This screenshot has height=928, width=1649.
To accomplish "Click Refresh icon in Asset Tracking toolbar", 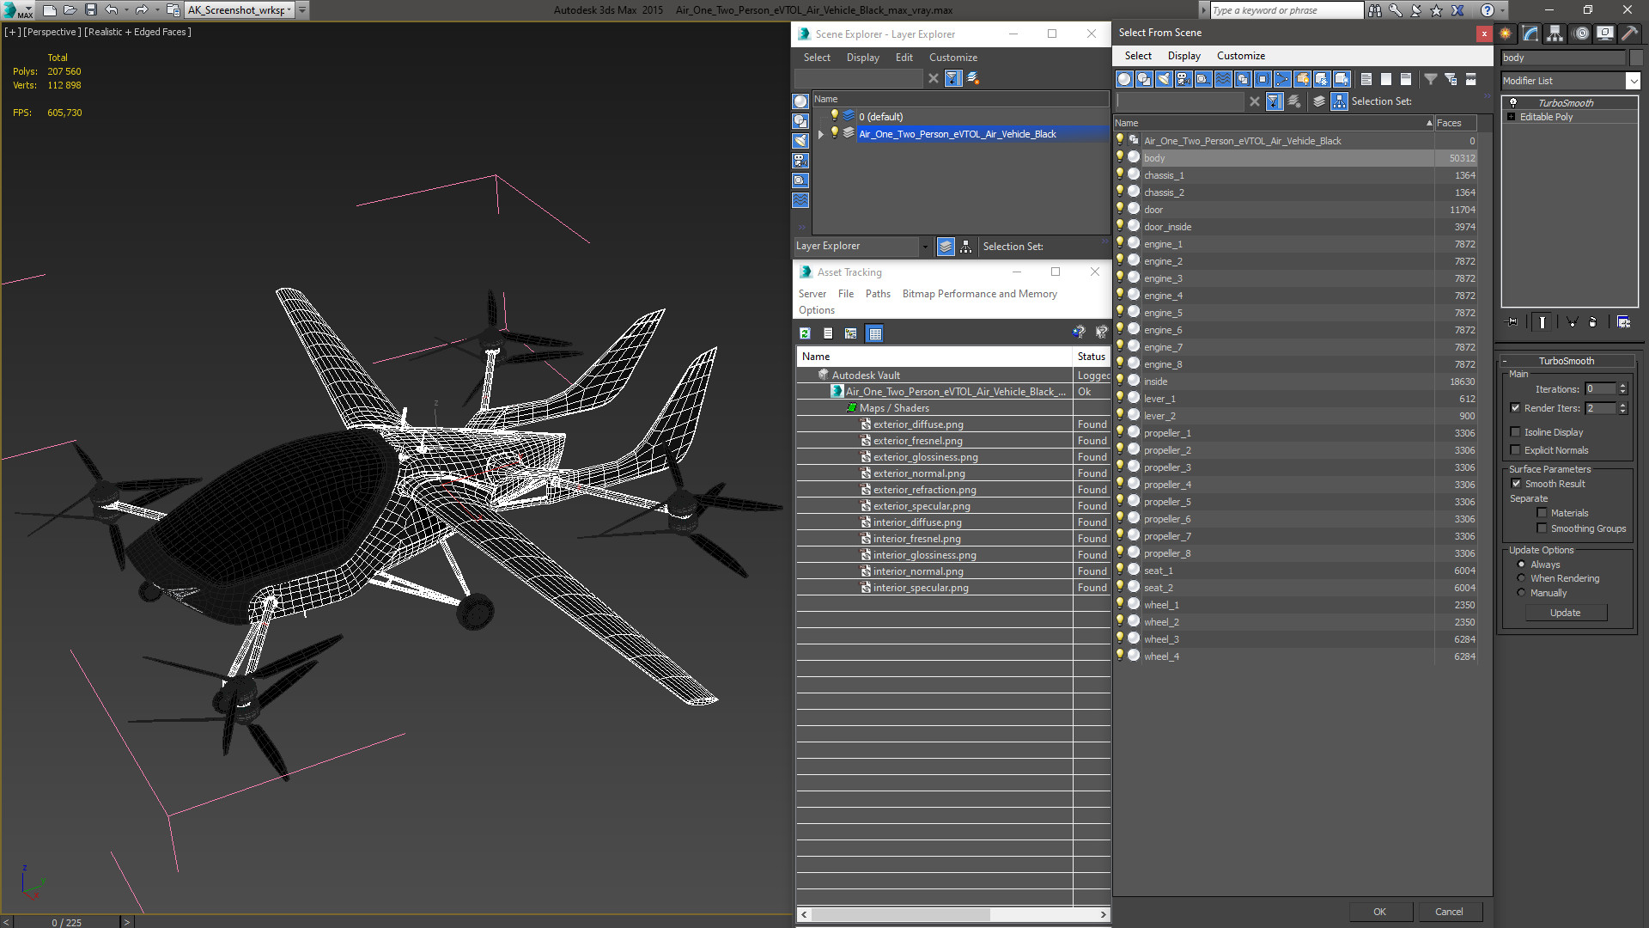I will pyautogui.click(x=805, y=333).
